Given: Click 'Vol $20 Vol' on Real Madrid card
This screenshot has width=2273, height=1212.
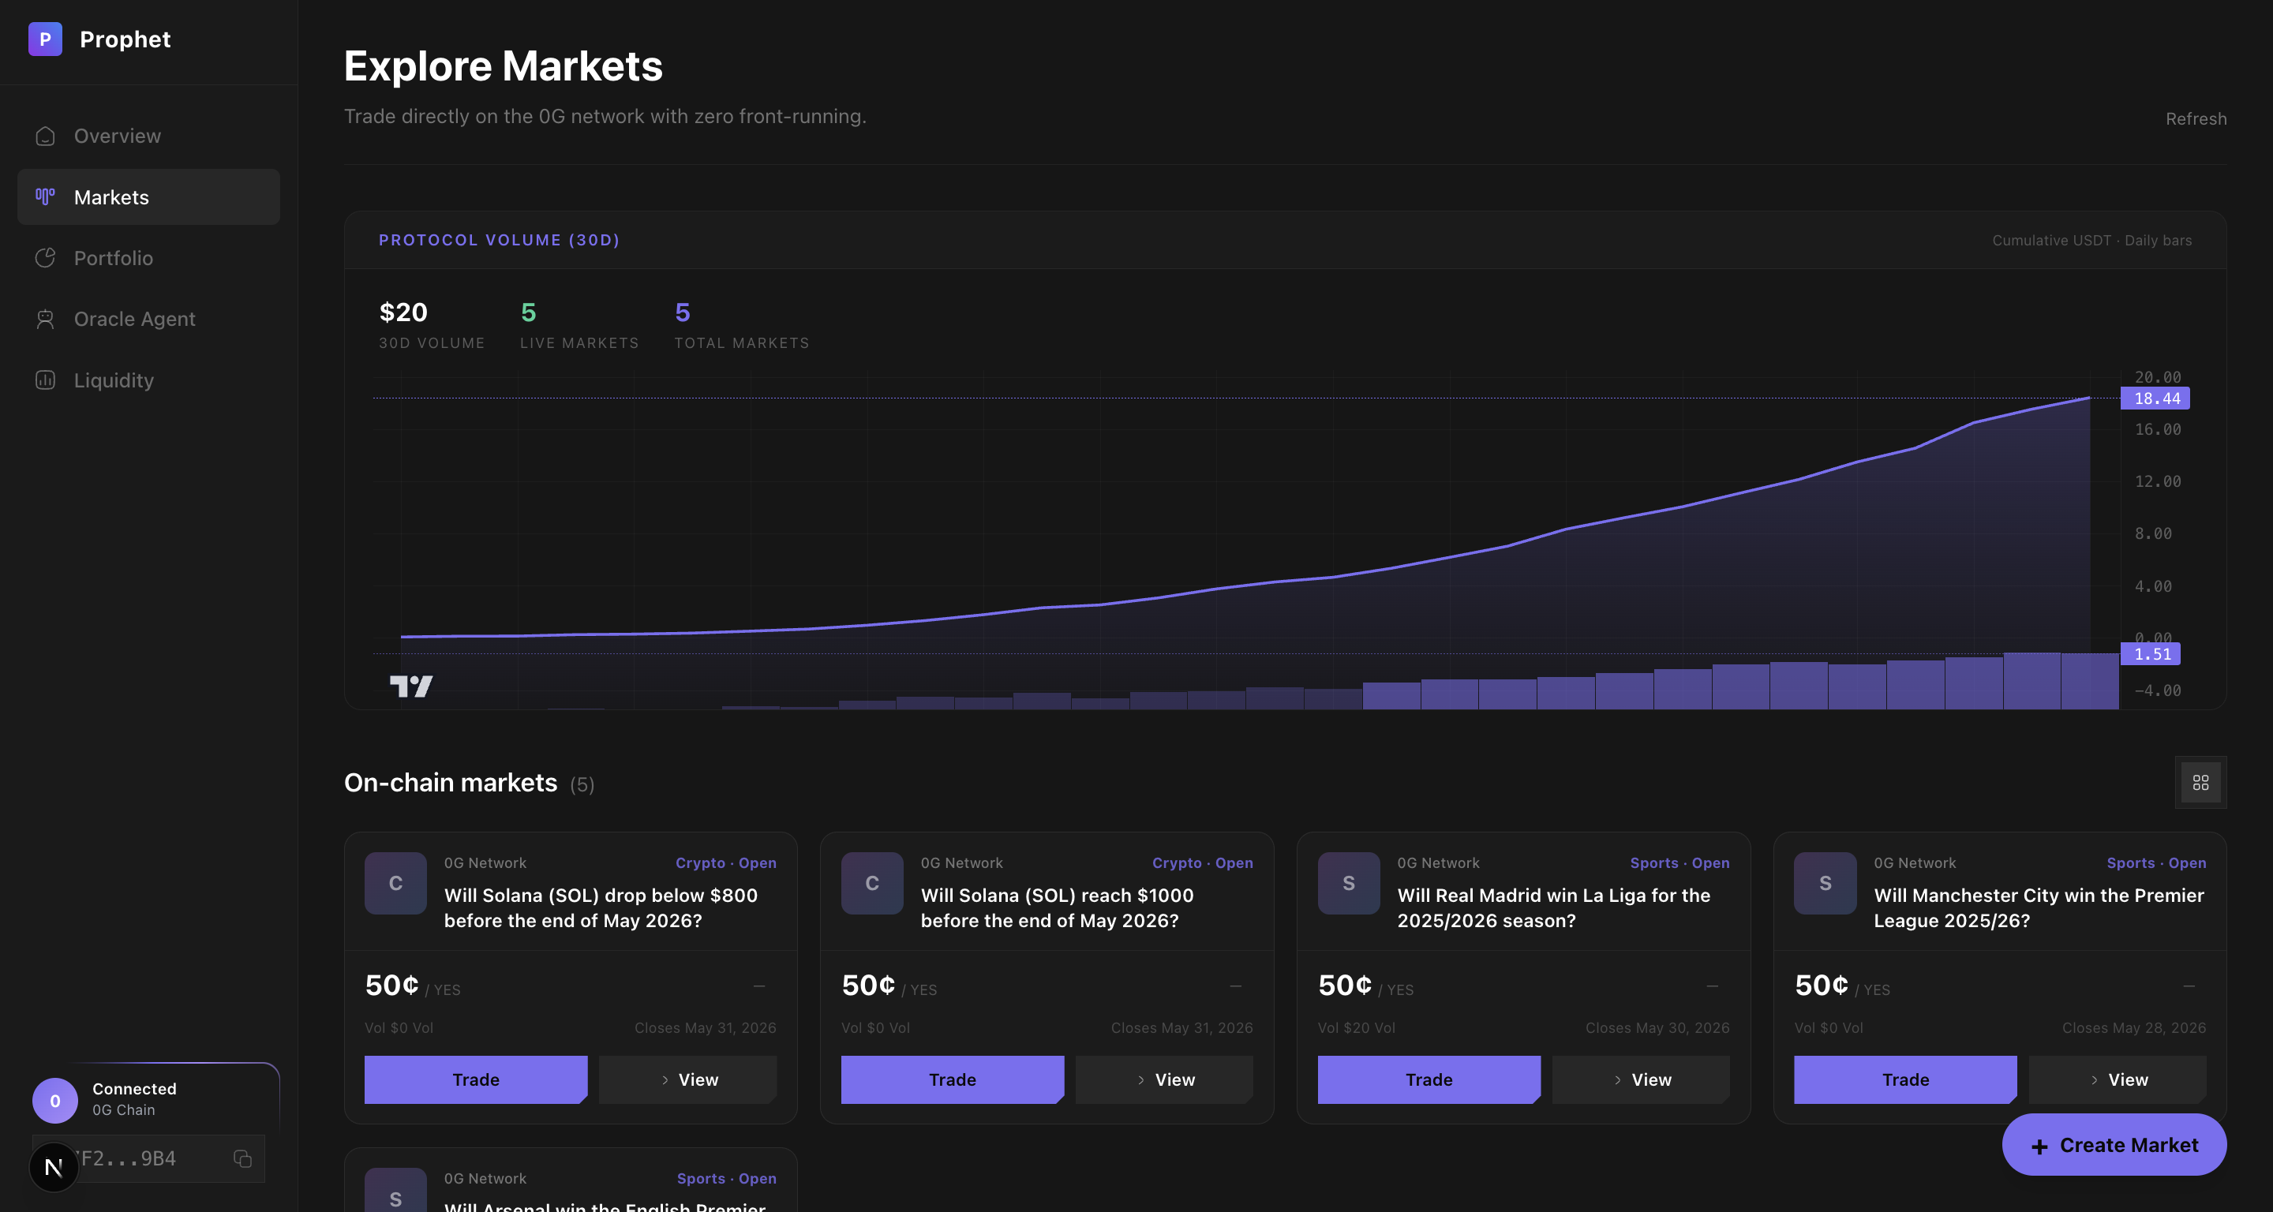Looking at the screenshot, I should (1356, 1027).
